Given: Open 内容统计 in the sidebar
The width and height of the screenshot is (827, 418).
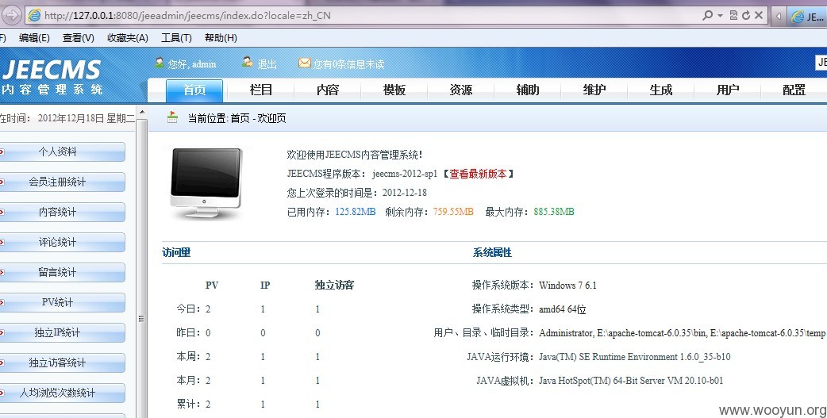Looking at the screenshot, I should pyautogui.click(x=62, y=212).
